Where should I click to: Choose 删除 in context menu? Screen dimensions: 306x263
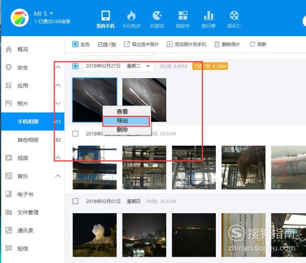(127, 130)
